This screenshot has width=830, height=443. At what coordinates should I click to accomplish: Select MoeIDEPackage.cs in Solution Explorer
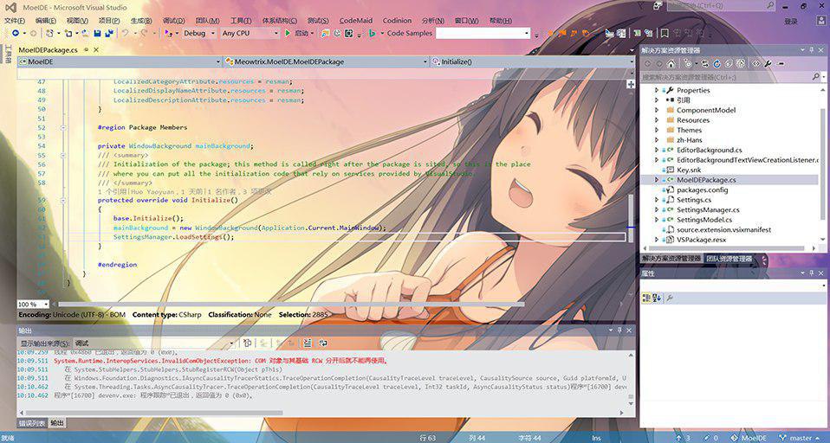click(x=705, y=180)
